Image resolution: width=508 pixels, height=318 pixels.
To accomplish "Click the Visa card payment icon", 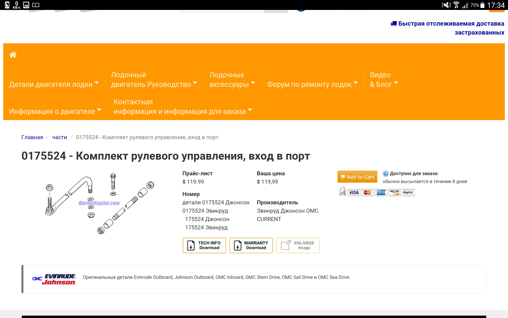I will pos(353,193).
